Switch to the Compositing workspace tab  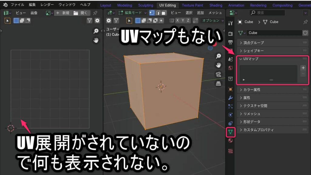click(x=282, y=5)
